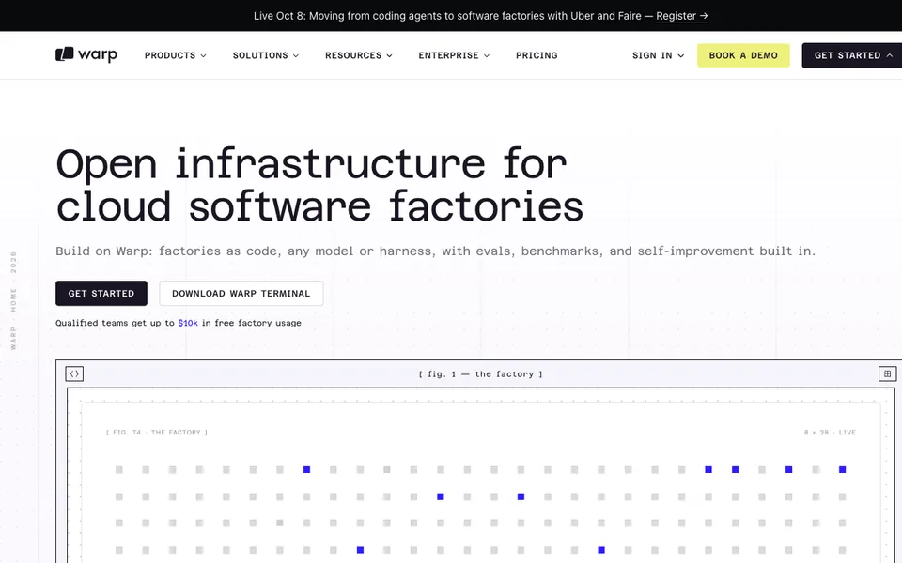
Task: Click the $10k link text
Action: (188, 323)
